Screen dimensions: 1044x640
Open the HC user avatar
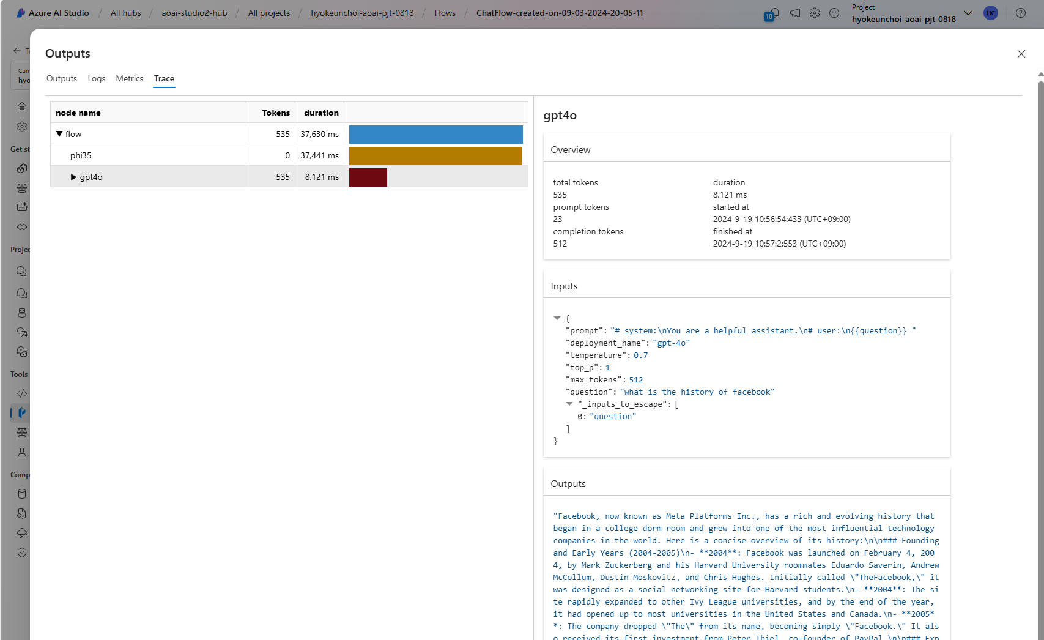pos(990,13)
